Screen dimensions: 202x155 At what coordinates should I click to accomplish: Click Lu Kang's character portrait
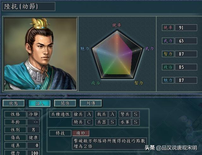(x=40, y=54)
